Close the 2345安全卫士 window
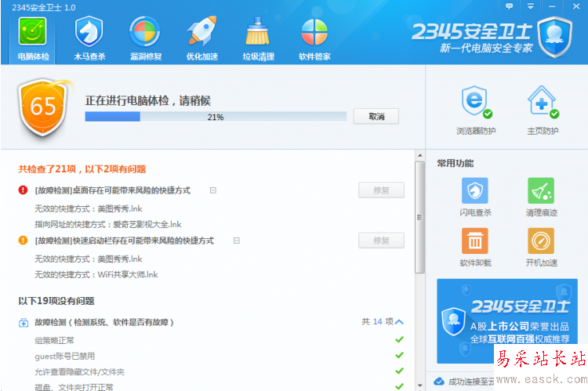The image size is (588, 391). point(576,6)
